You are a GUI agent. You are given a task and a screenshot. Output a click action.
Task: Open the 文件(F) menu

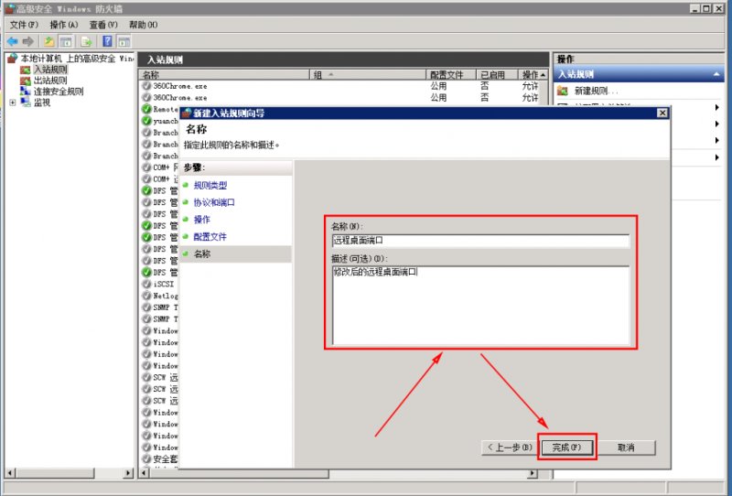tap(24, 25)
